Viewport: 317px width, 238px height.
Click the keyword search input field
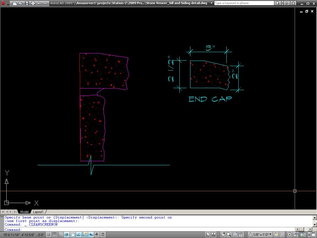click(x=244, y=3)
